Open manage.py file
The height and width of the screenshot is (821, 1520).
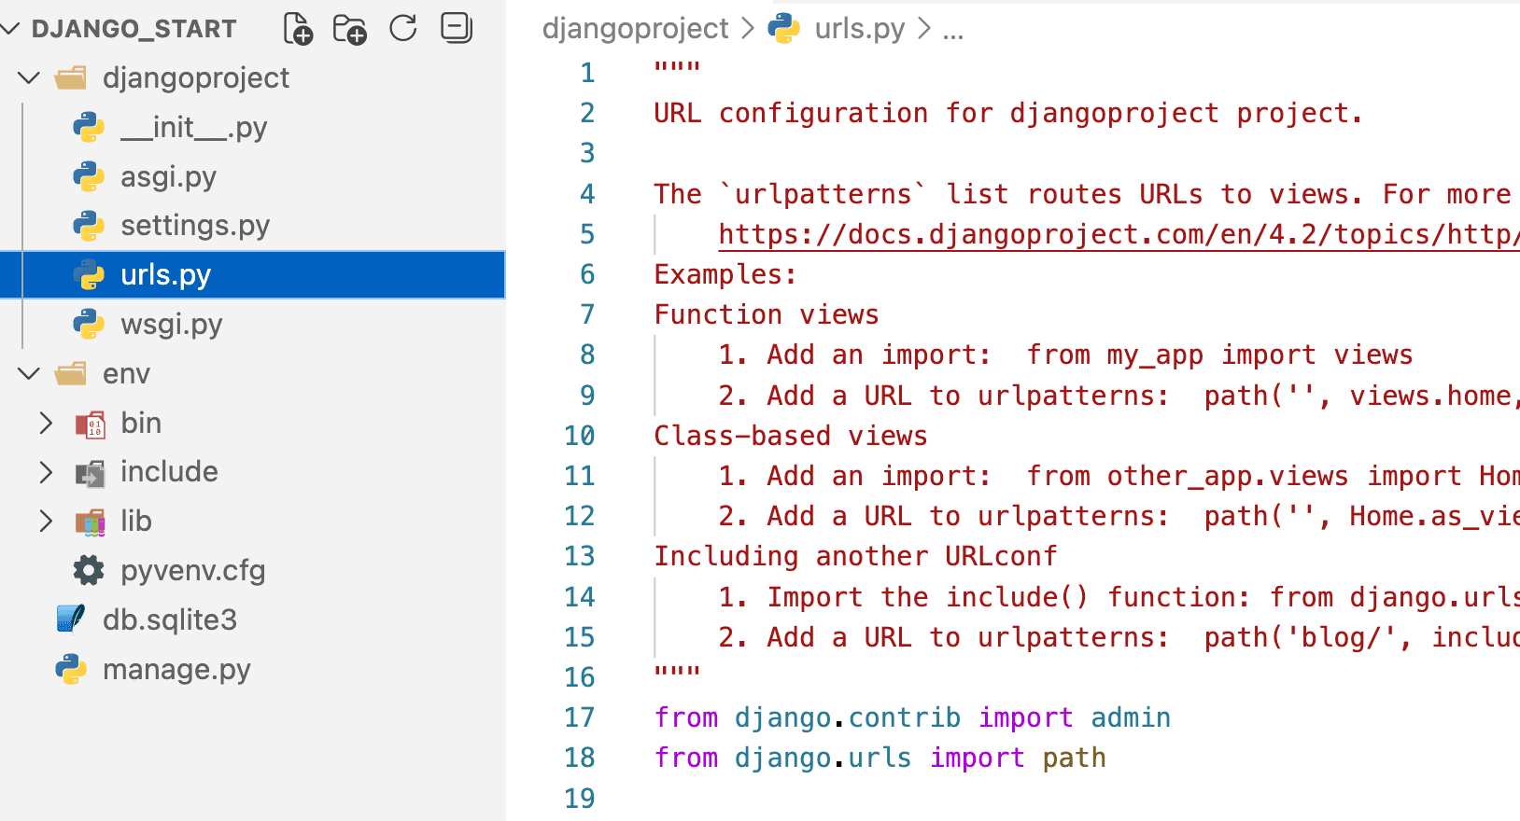(x=176, y=669)
